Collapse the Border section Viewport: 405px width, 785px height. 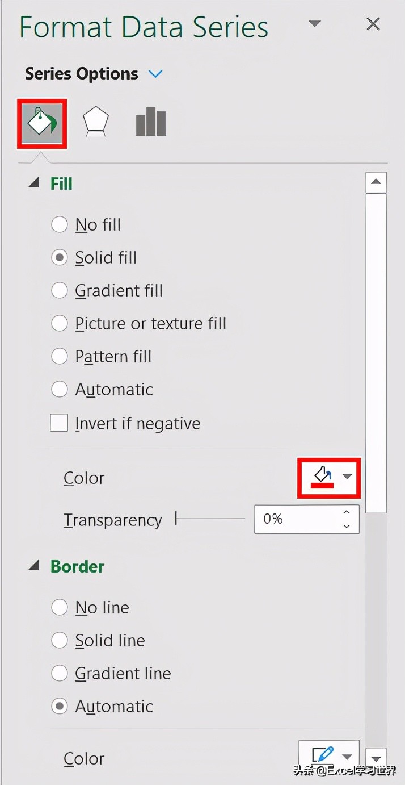34,566
